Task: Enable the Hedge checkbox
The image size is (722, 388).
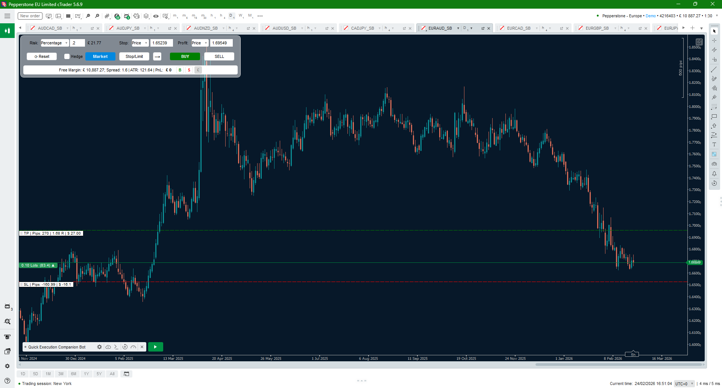Action: coord(67,56)
